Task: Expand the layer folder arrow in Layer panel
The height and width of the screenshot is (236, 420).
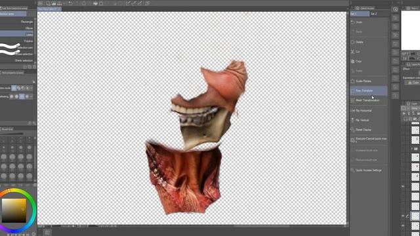Action: (x=412, y=149)
